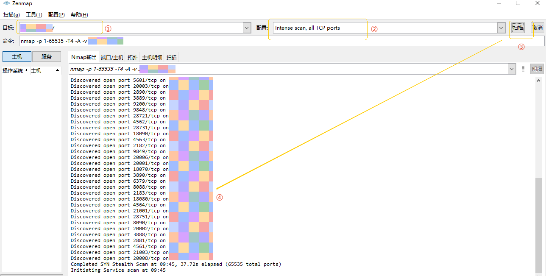
Task: Switch to the 端口/主机 tab
Action: click(x=112, y=58)
